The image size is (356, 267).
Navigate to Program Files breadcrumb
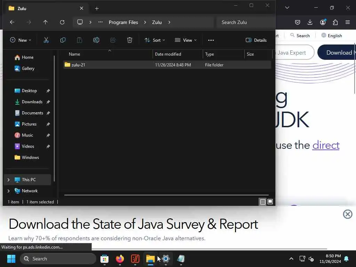tap(123, 22)
